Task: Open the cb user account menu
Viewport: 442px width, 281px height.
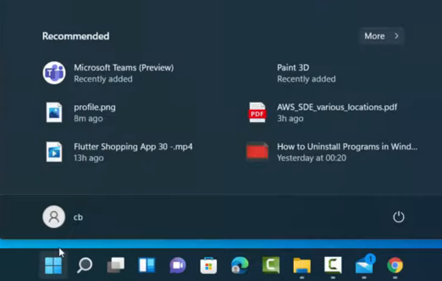Action: coord(63,217)
